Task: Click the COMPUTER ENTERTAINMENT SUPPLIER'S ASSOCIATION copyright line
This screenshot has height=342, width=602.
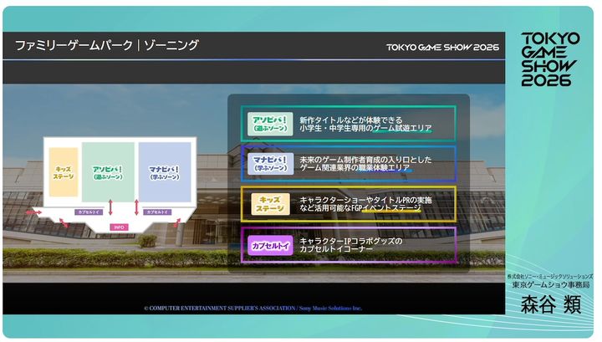Action: [x=253, y=309]
